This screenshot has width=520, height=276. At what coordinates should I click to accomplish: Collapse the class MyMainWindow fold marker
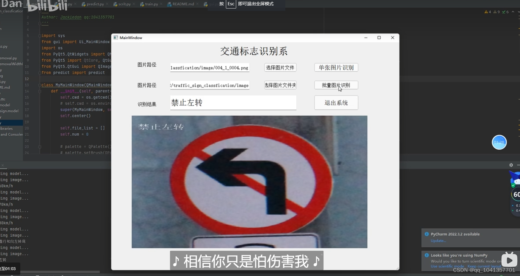pos(40,85)
